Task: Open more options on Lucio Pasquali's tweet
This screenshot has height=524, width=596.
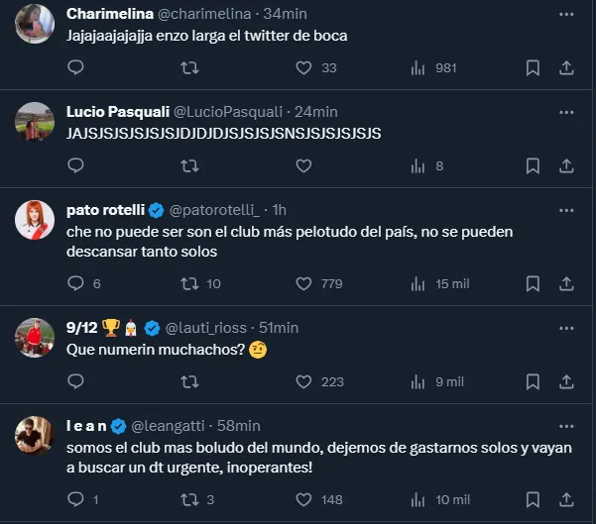Action: [x=566, y=112]
